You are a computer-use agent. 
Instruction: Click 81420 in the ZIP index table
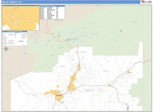coord(42,17)
